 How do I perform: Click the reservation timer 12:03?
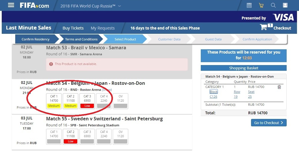click(x=247, y=58)
